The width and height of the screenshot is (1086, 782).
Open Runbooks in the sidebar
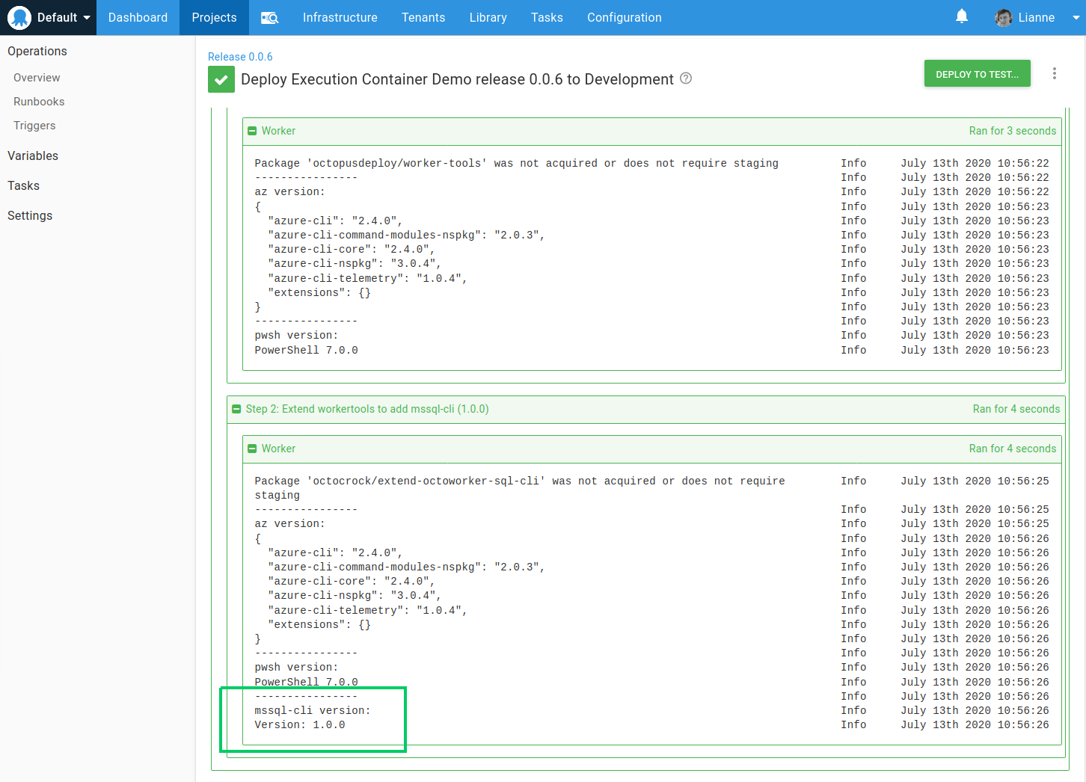coord(39,102)
